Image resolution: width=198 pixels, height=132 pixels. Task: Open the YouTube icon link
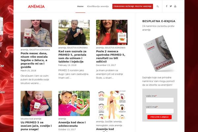click(x=175, y=6)
